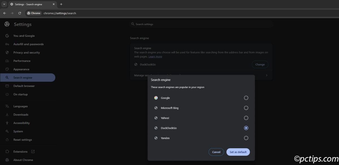
Task: Click the Google G icon in sidebar
Action: tap(7, 36)
